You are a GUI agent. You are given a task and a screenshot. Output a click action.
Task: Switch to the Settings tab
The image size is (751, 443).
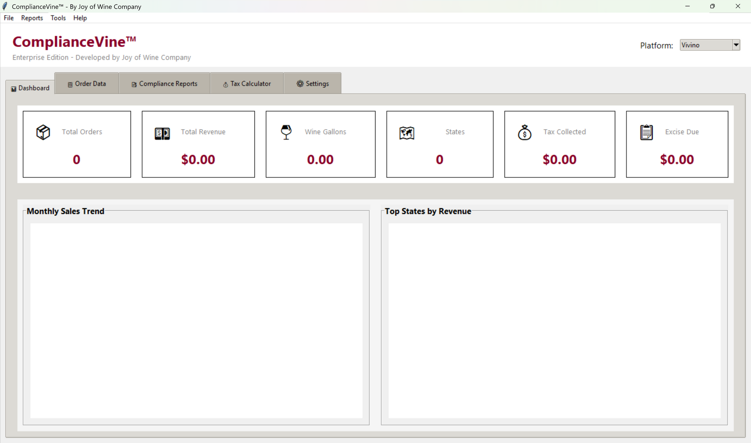pos(313,84)
